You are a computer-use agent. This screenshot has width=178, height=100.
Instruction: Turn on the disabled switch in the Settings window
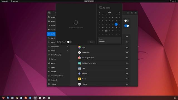pos(127,21)
